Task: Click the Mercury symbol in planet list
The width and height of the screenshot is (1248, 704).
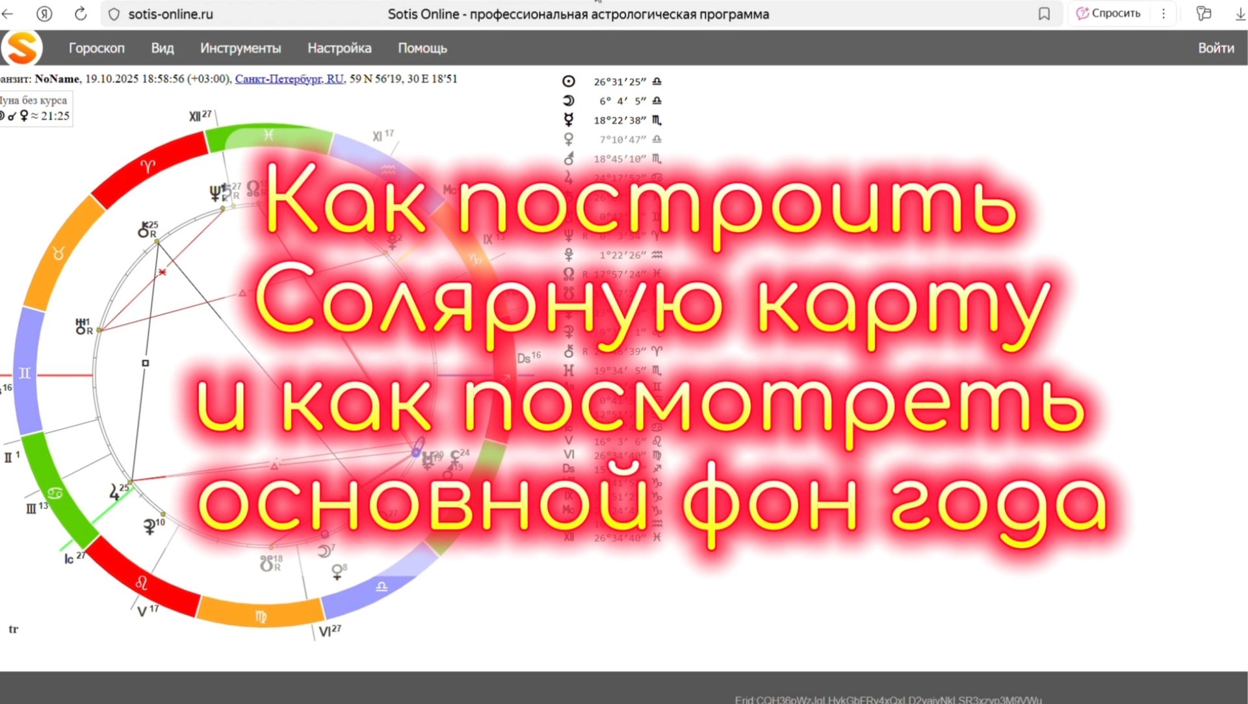Action: pyautogui.click(x=568, y=120)
